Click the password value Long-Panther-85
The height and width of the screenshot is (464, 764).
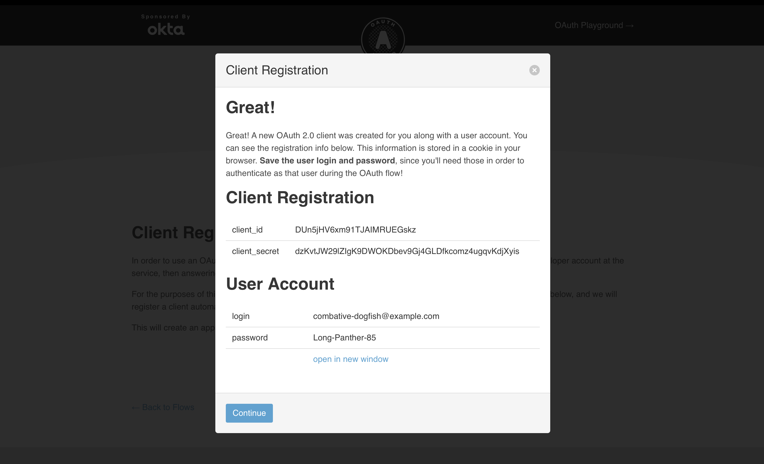[344, 337]
